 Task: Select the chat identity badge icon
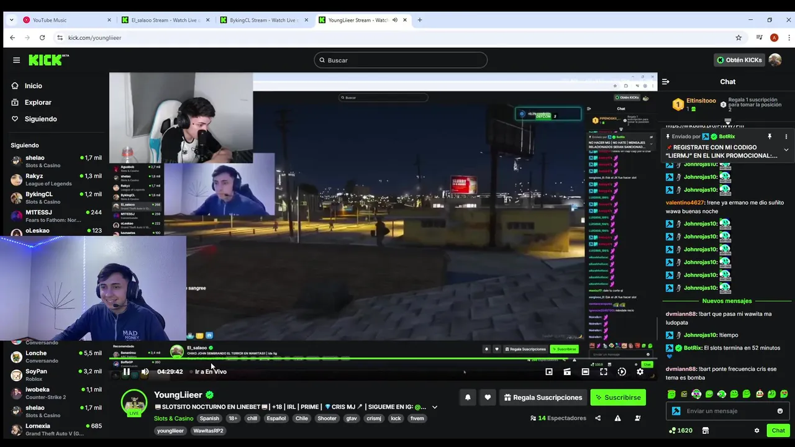(676, 411)
